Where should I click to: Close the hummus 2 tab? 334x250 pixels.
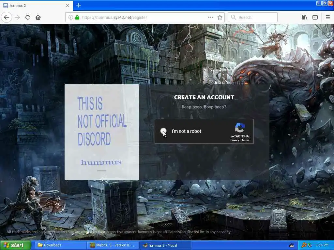click(x=67, y=5)
